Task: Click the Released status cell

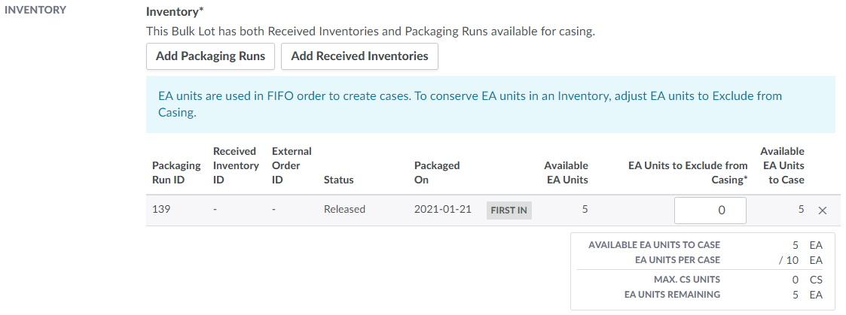Action: [344, 209]
